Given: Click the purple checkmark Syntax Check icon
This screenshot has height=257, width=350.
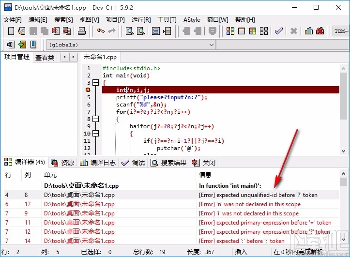Looking at the screenshot, I should 278,31.
